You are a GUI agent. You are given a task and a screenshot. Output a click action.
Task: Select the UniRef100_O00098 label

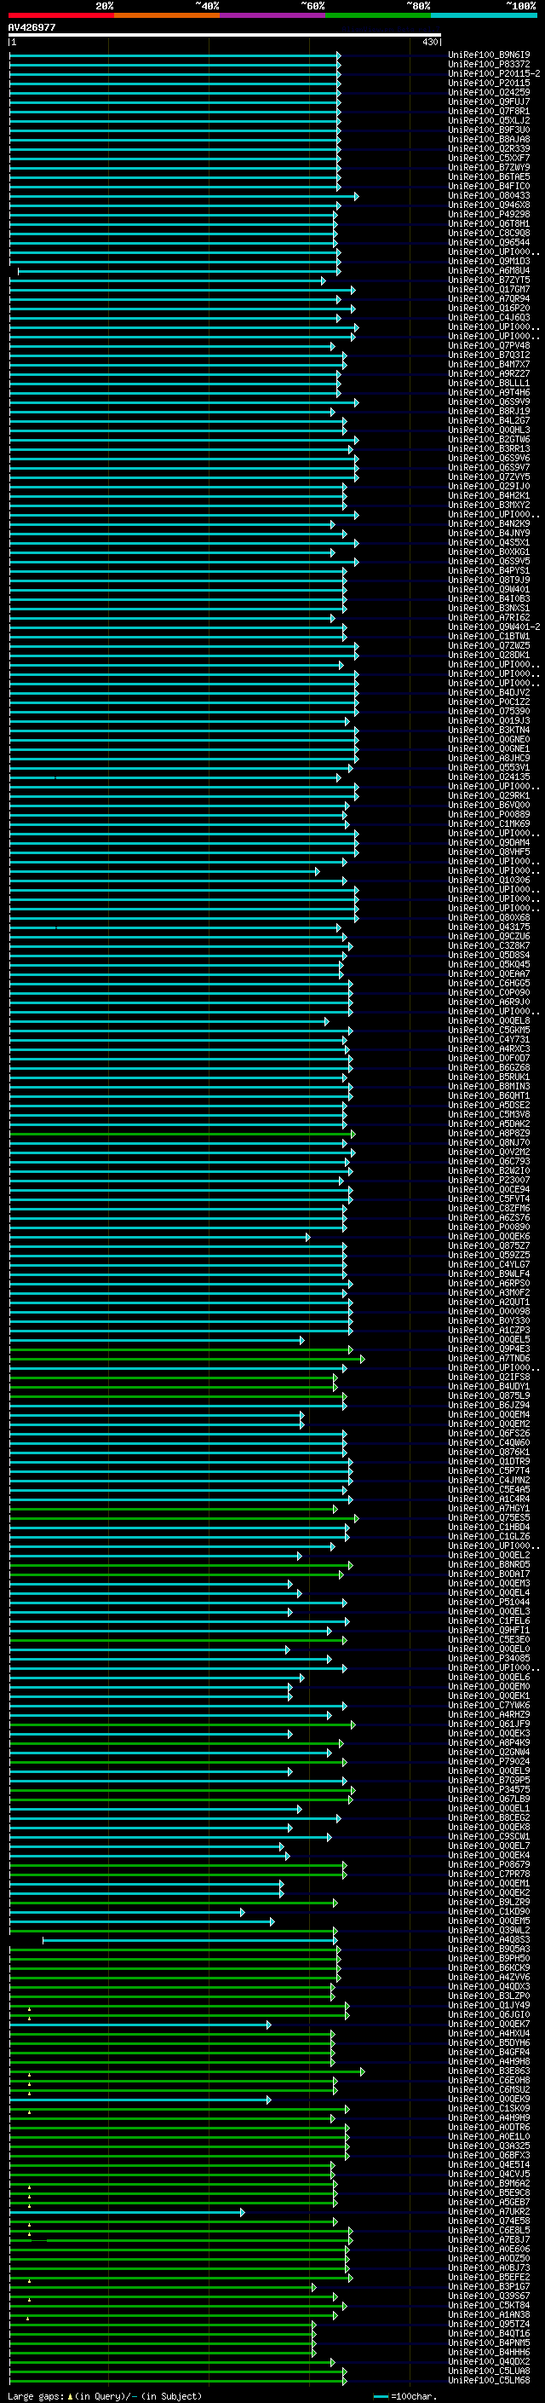pos(489,1312)
